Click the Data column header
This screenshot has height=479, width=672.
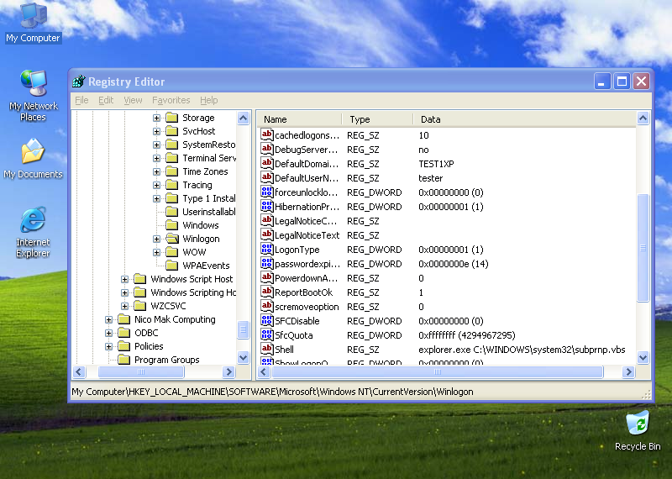pos(524,119)
